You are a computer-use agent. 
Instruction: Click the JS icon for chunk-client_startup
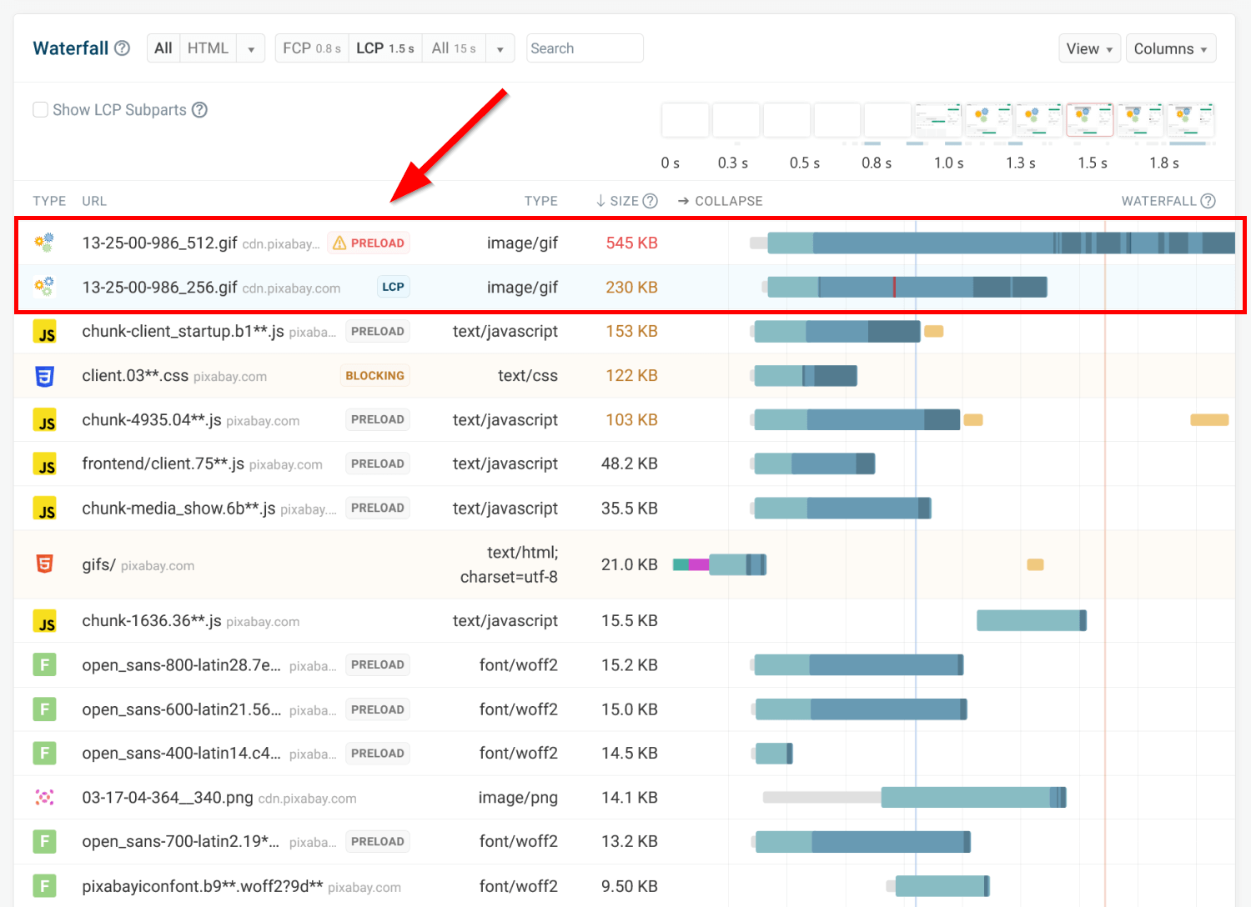pyautogui.click(x=45, y=332)
